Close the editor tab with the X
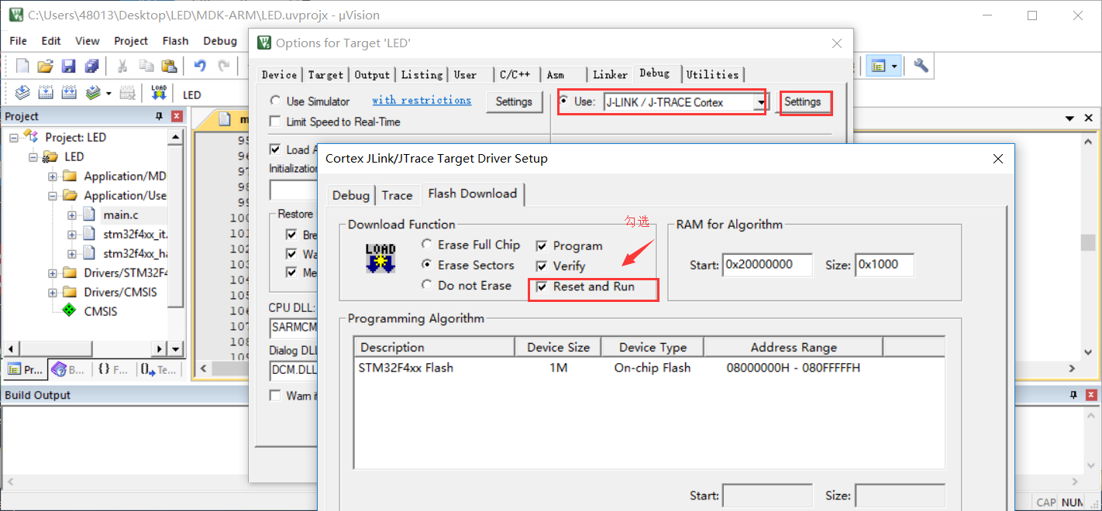Viewport: 1102px width, 511px height. click(x=1090, y=118)
